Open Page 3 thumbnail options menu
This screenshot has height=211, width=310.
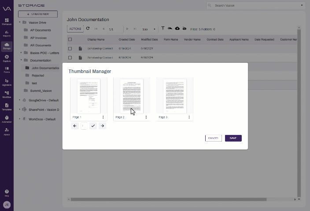[x=189, y=117]
